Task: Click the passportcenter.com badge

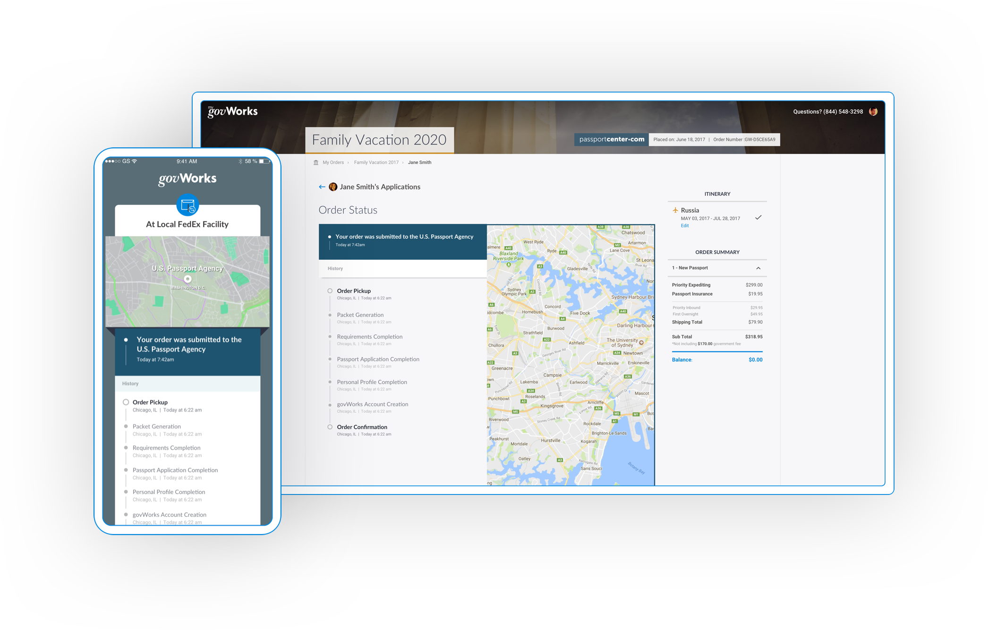Action: click(x=611, y=139)
